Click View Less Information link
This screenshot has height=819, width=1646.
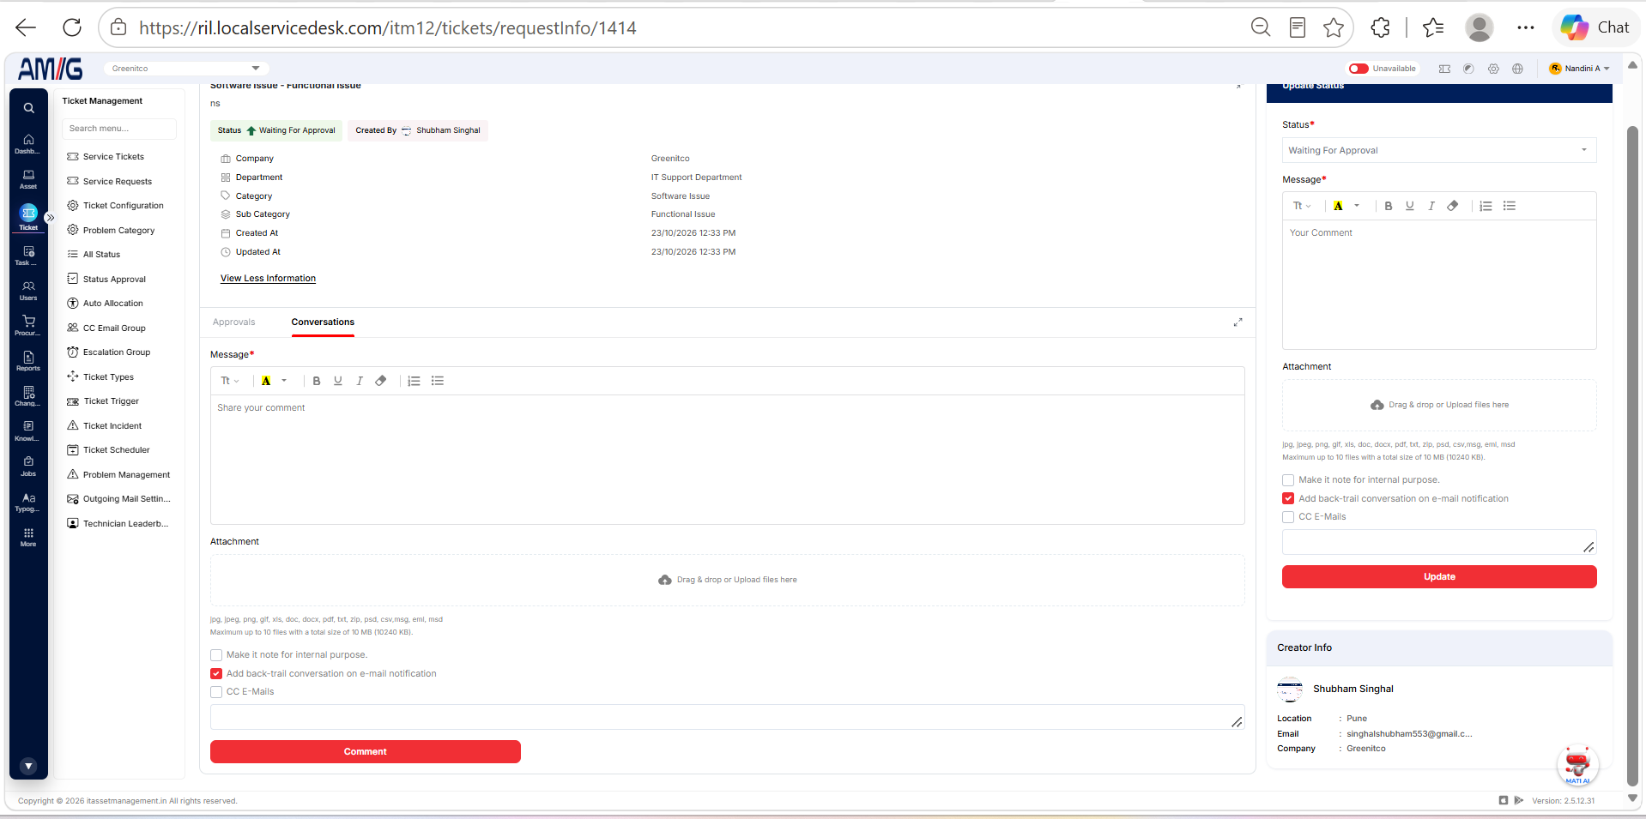(x=268, y=279)
